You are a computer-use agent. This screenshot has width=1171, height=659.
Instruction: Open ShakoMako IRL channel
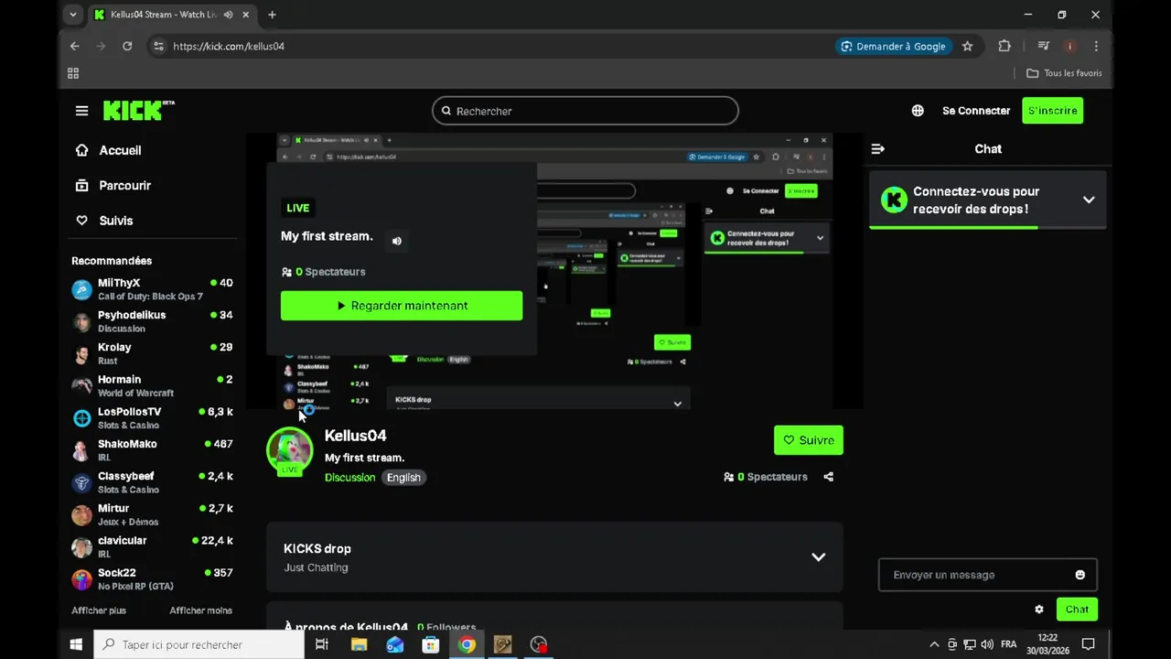click(153, 450)
